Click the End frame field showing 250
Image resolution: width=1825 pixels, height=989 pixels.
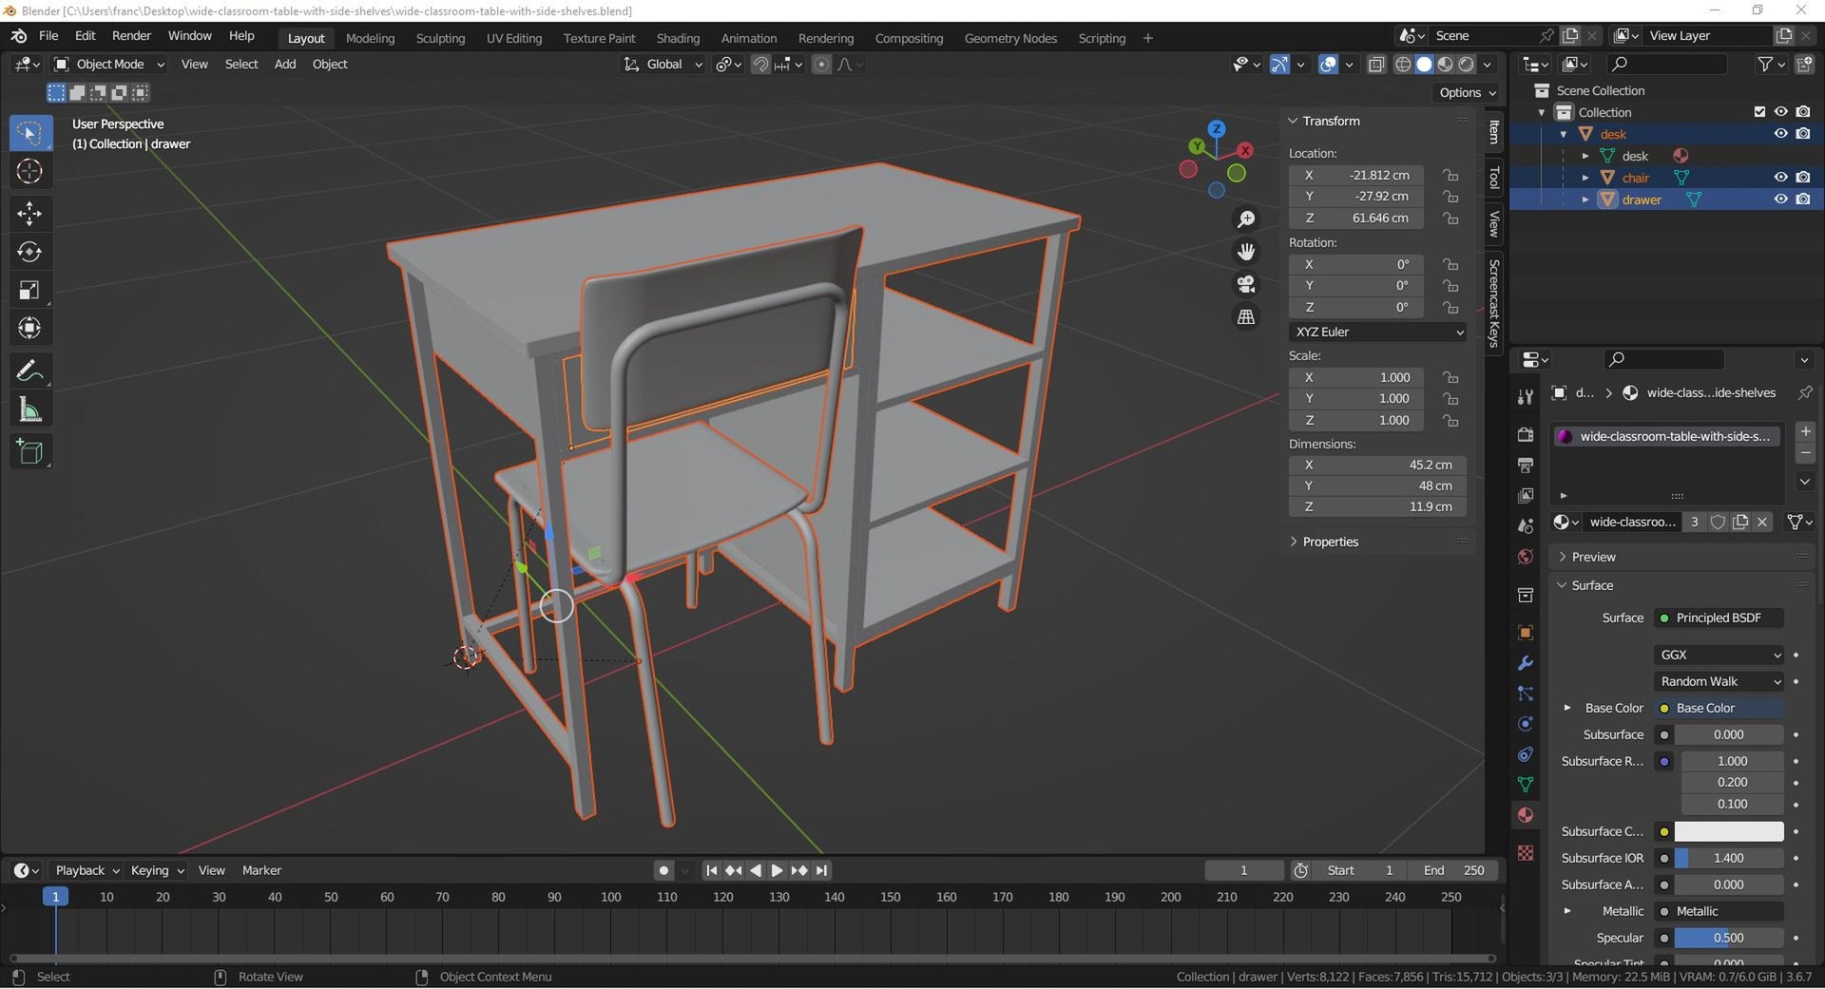pyautogui.click(x=1454, y=870)
